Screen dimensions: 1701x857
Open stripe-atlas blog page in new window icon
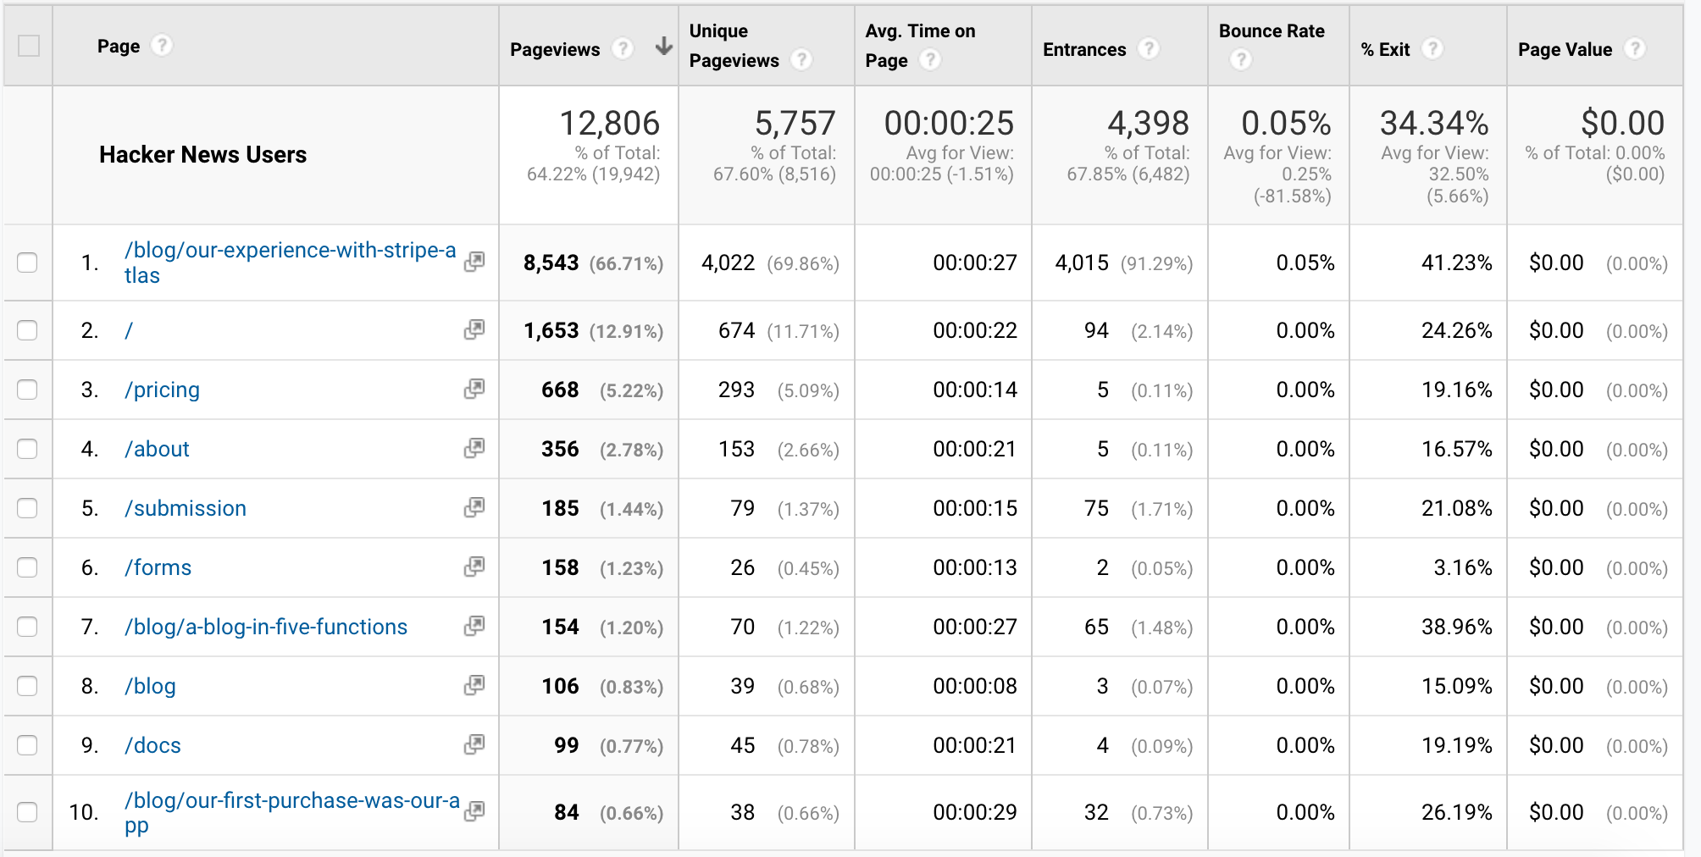pyautogui.click(x=474, y=262)
